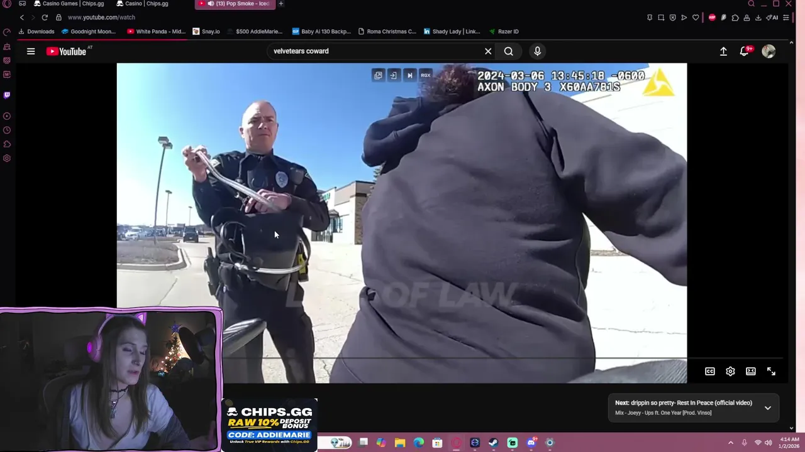
Task: Open the AI assistant toolbar button
Action: tap(772, 18)
